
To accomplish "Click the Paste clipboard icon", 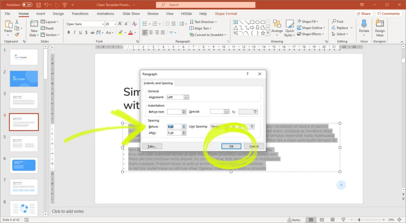I will [8, 24].
